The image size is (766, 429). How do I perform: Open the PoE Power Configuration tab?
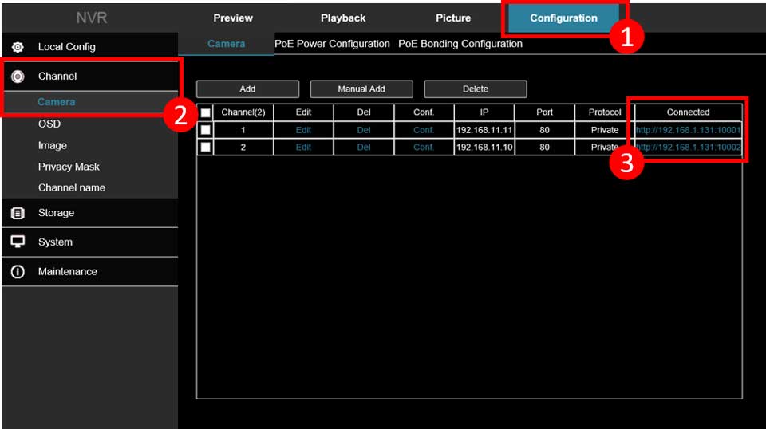332,44
